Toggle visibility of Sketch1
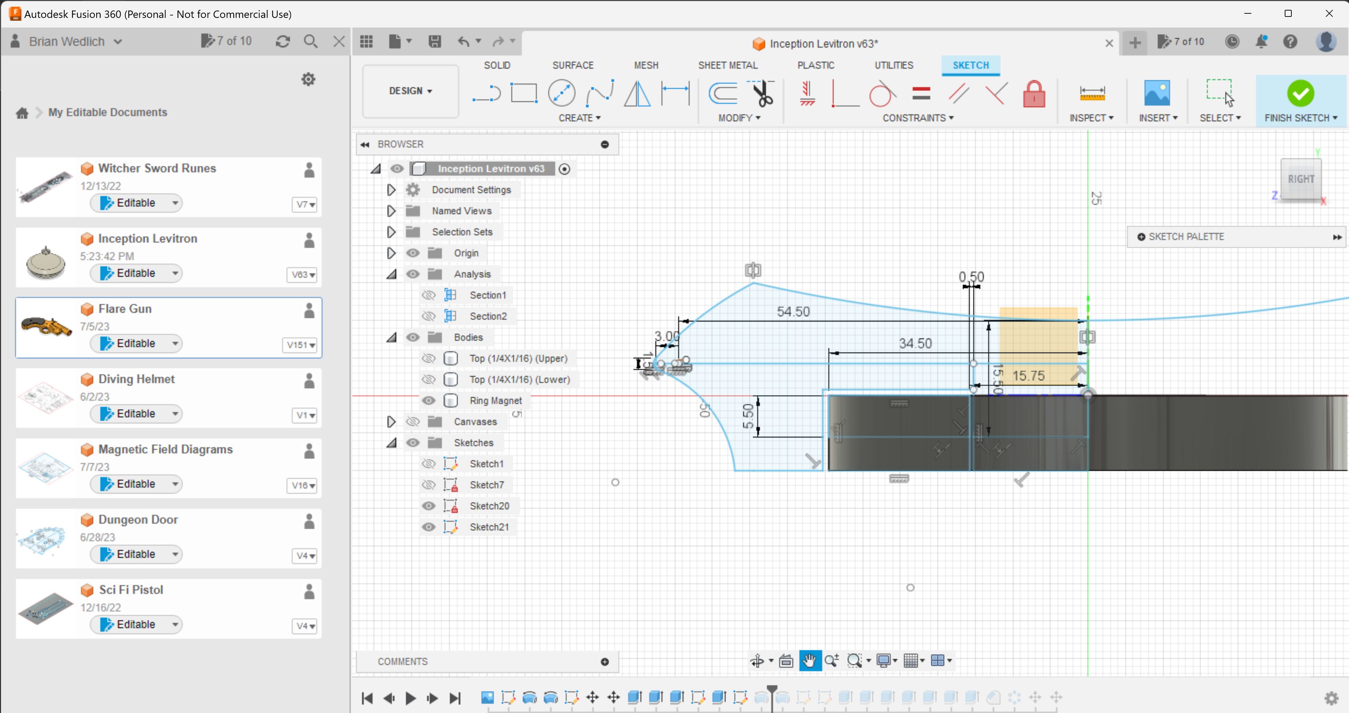The height and width of the screenshot is (713, 1349). (428, 463)
